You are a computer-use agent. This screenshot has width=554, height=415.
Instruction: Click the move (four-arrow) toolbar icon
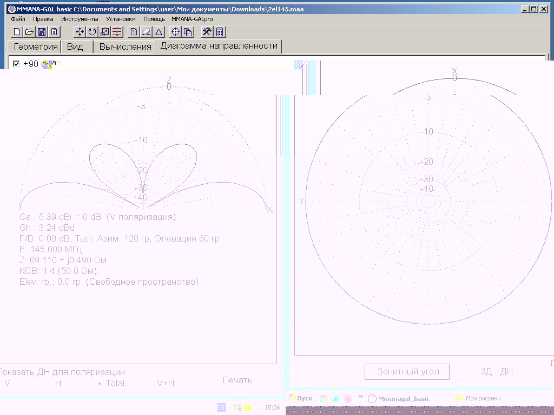point(80,32)
